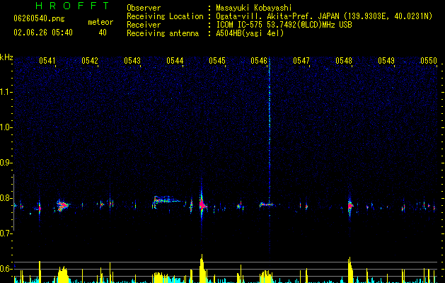
Task: Click the 0546 time marker
Action: pos(259,61)
